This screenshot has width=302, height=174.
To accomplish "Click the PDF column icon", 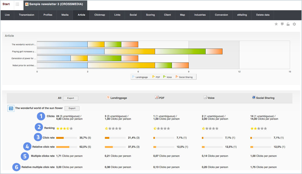I will [156, 97].
